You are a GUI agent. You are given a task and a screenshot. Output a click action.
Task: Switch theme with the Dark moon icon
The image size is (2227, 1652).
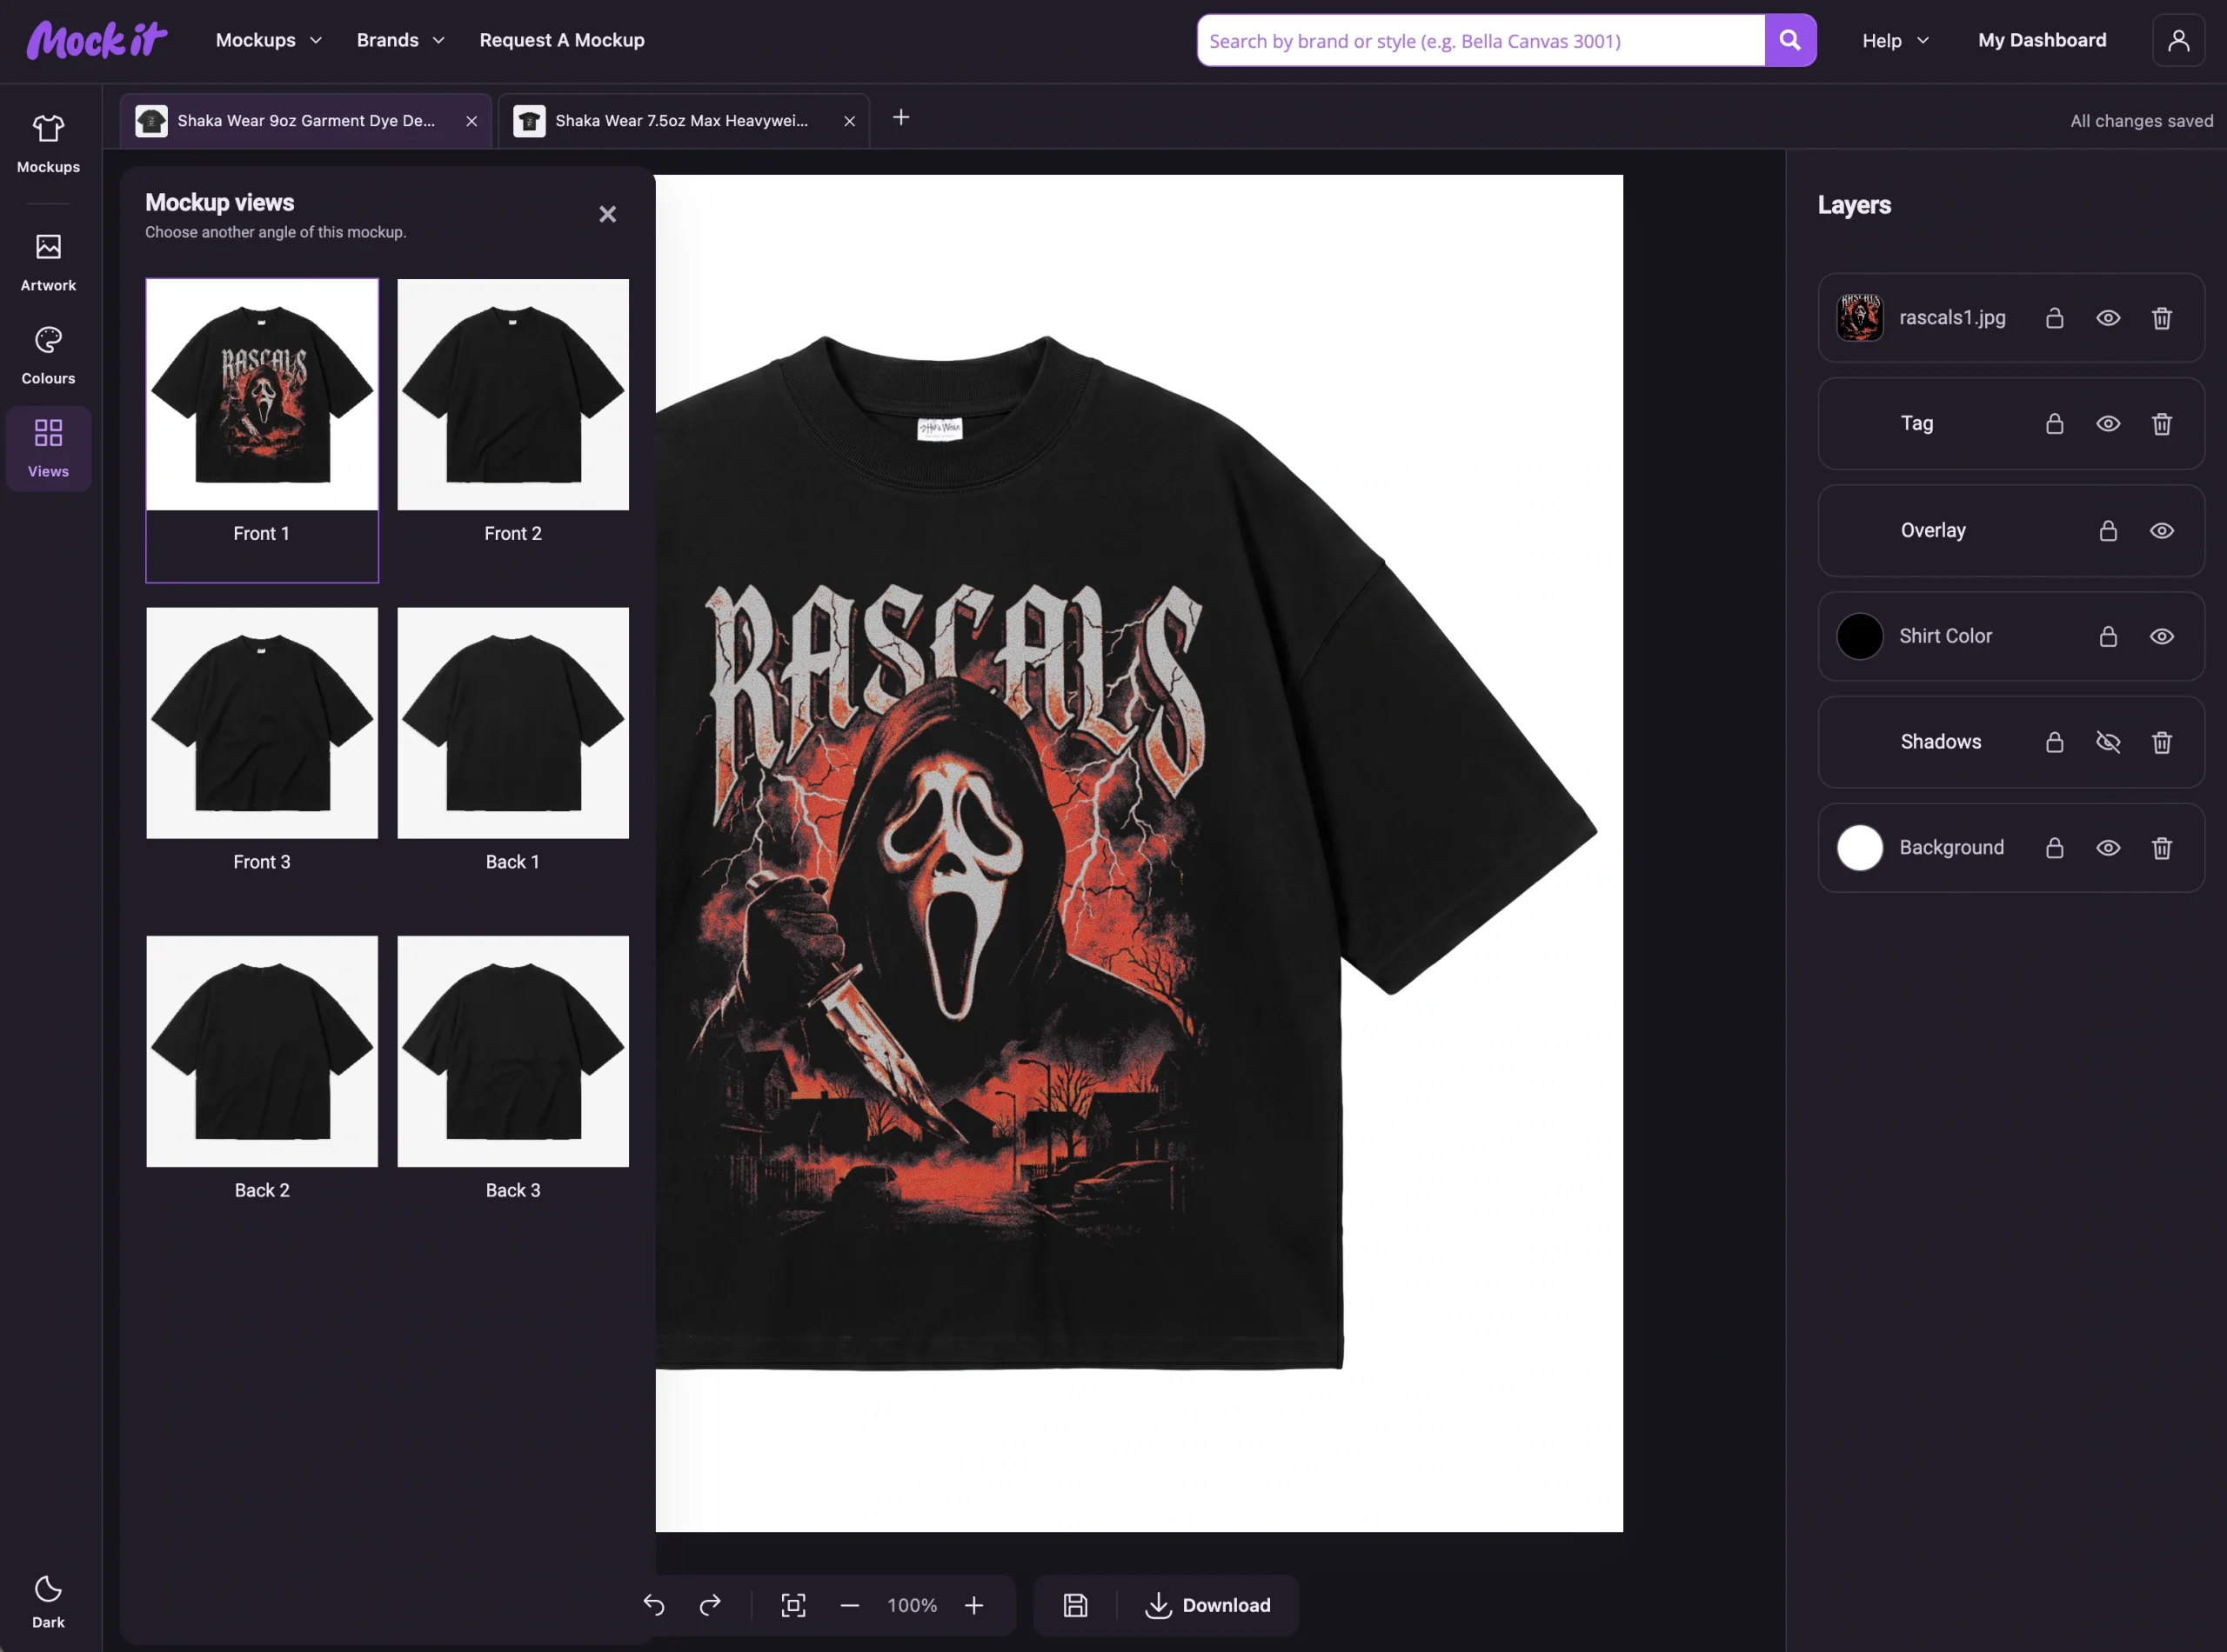(48, 1601)
